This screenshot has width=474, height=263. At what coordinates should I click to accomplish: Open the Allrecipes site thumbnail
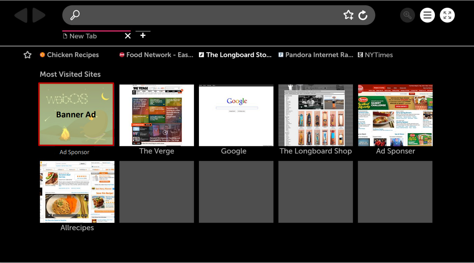(x=77, y=192)
